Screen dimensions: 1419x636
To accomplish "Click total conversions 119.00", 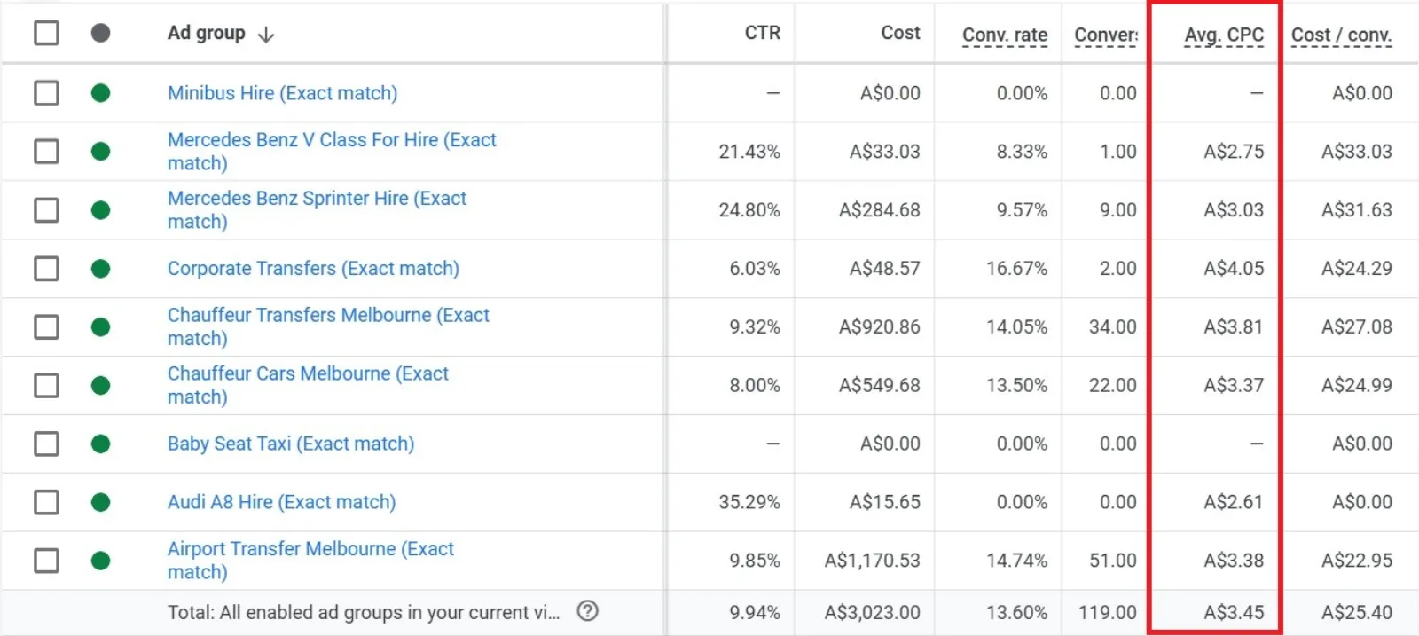I will pyautogui.click(x=1107, y=612).
